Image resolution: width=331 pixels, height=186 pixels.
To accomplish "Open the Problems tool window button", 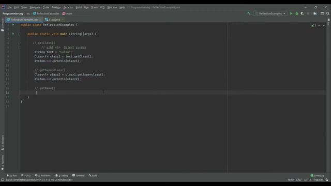I will tap(43, 176).
